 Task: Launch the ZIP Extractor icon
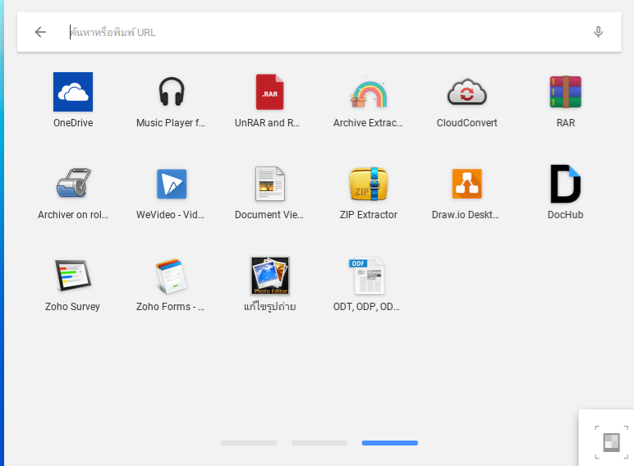pyautogui.click(x=369, y=184)
